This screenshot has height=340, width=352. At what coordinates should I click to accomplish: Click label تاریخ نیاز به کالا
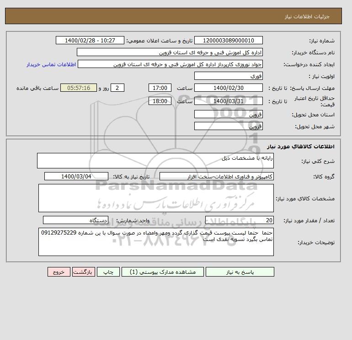(131, 177)
